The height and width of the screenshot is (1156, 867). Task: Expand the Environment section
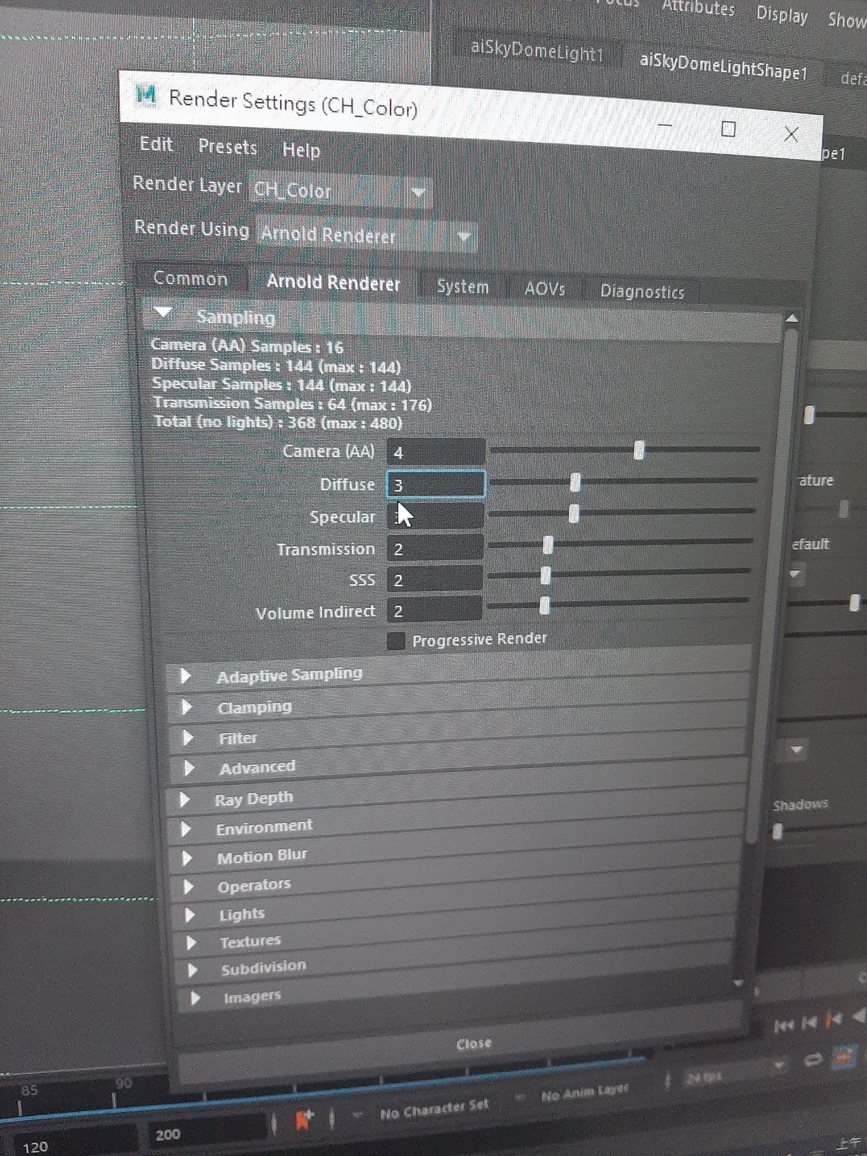pyautogui.click(x=185, y=829)
